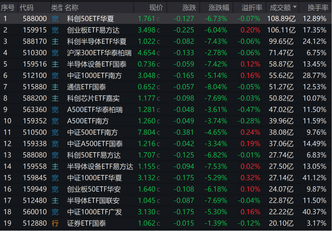
Task: Click stock code 159338
Action: click(35, 144)
